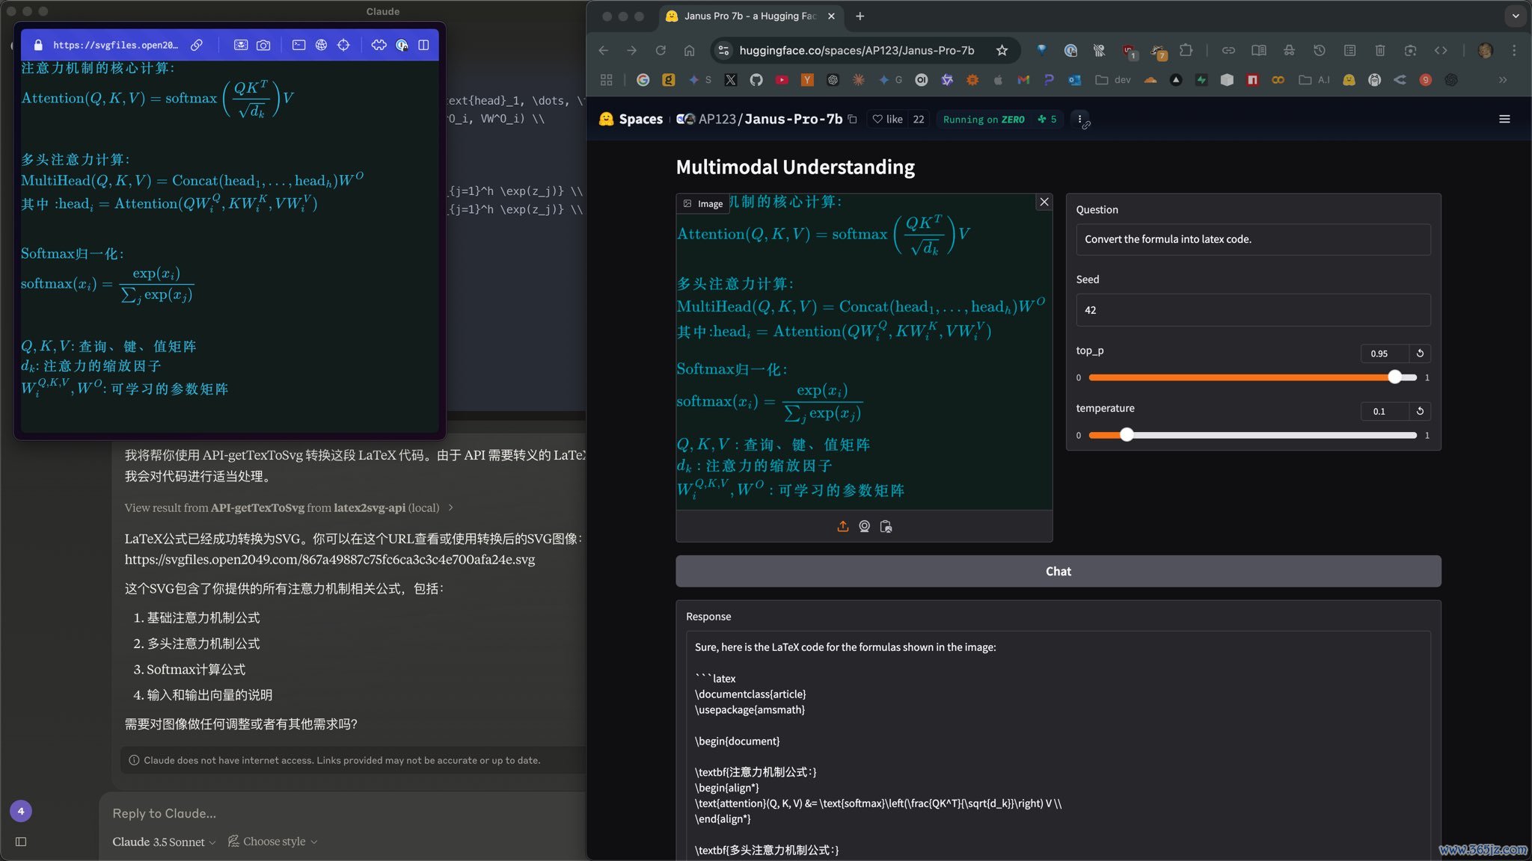
Task: Click the globe icon in the SVG preview toolbar
Action: click(321, 45)
